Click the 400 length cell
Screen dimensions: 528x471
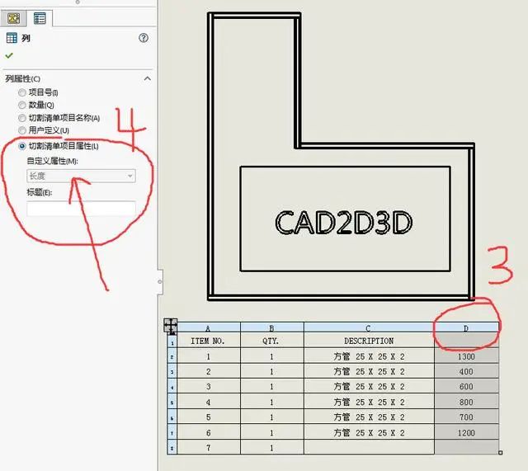[x=466, y=372]
